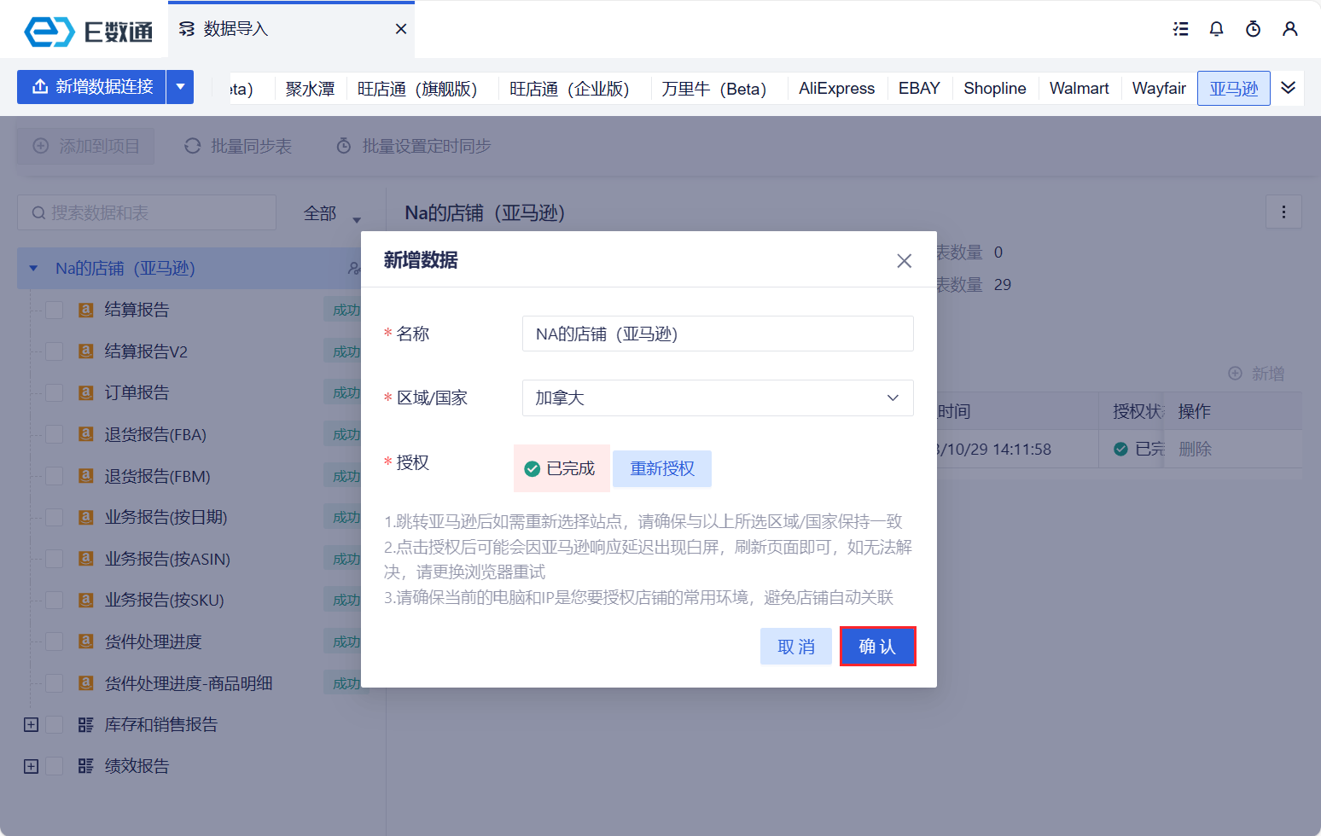
Task: Collapse the Na的店铺 (亚马逊) tree node
Action: (x=33, y=269)
